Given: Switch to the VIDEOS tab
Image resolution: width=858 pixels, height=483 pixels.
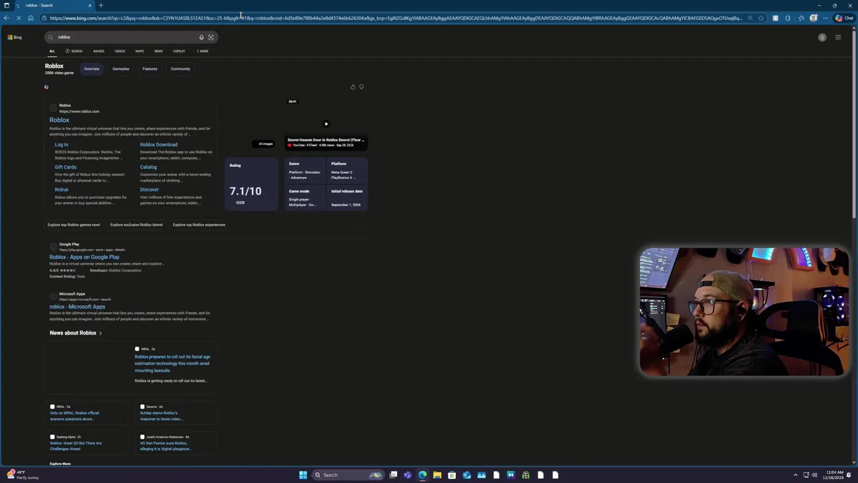Looking at the screenshot, I should click(119, 51).
